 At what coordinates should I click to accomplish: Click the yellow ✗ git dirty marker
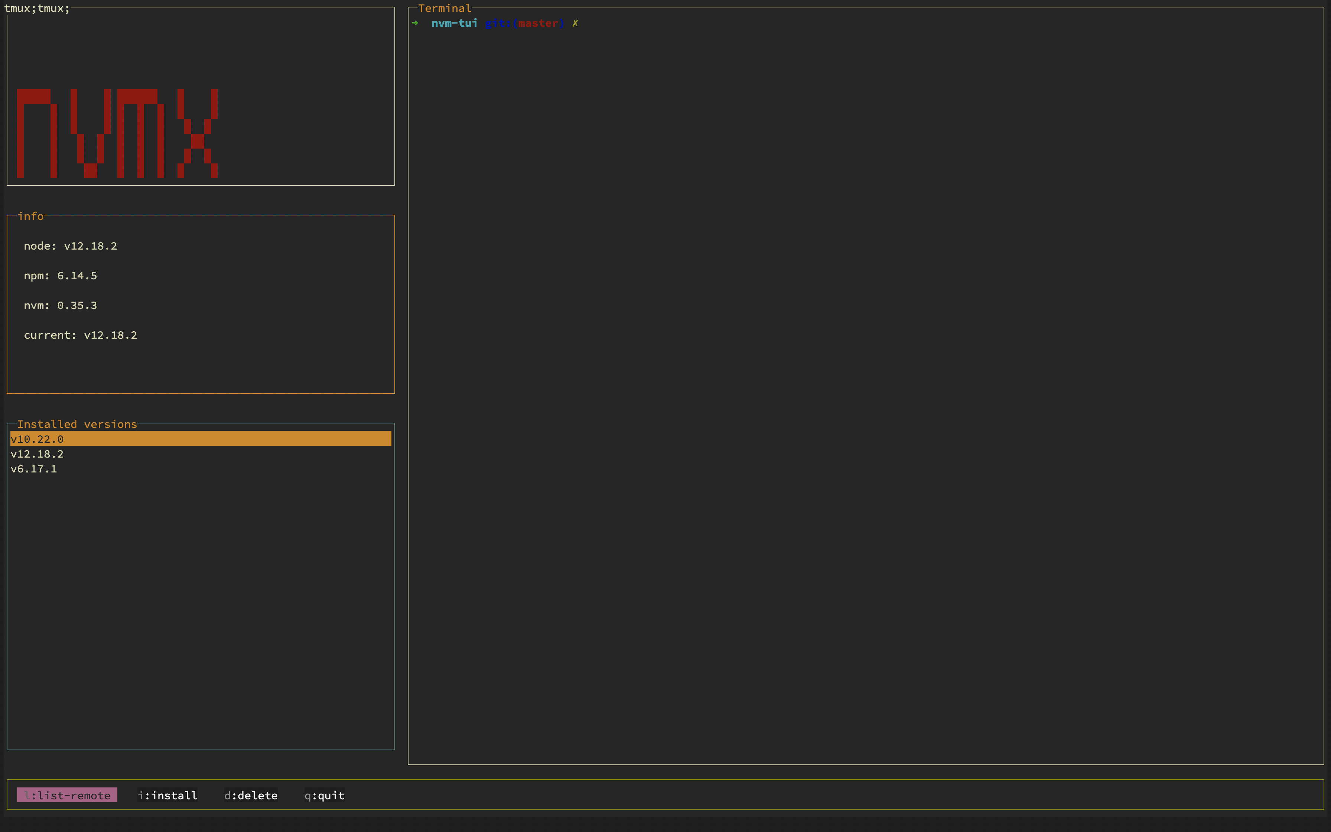[x=575, y=23]
